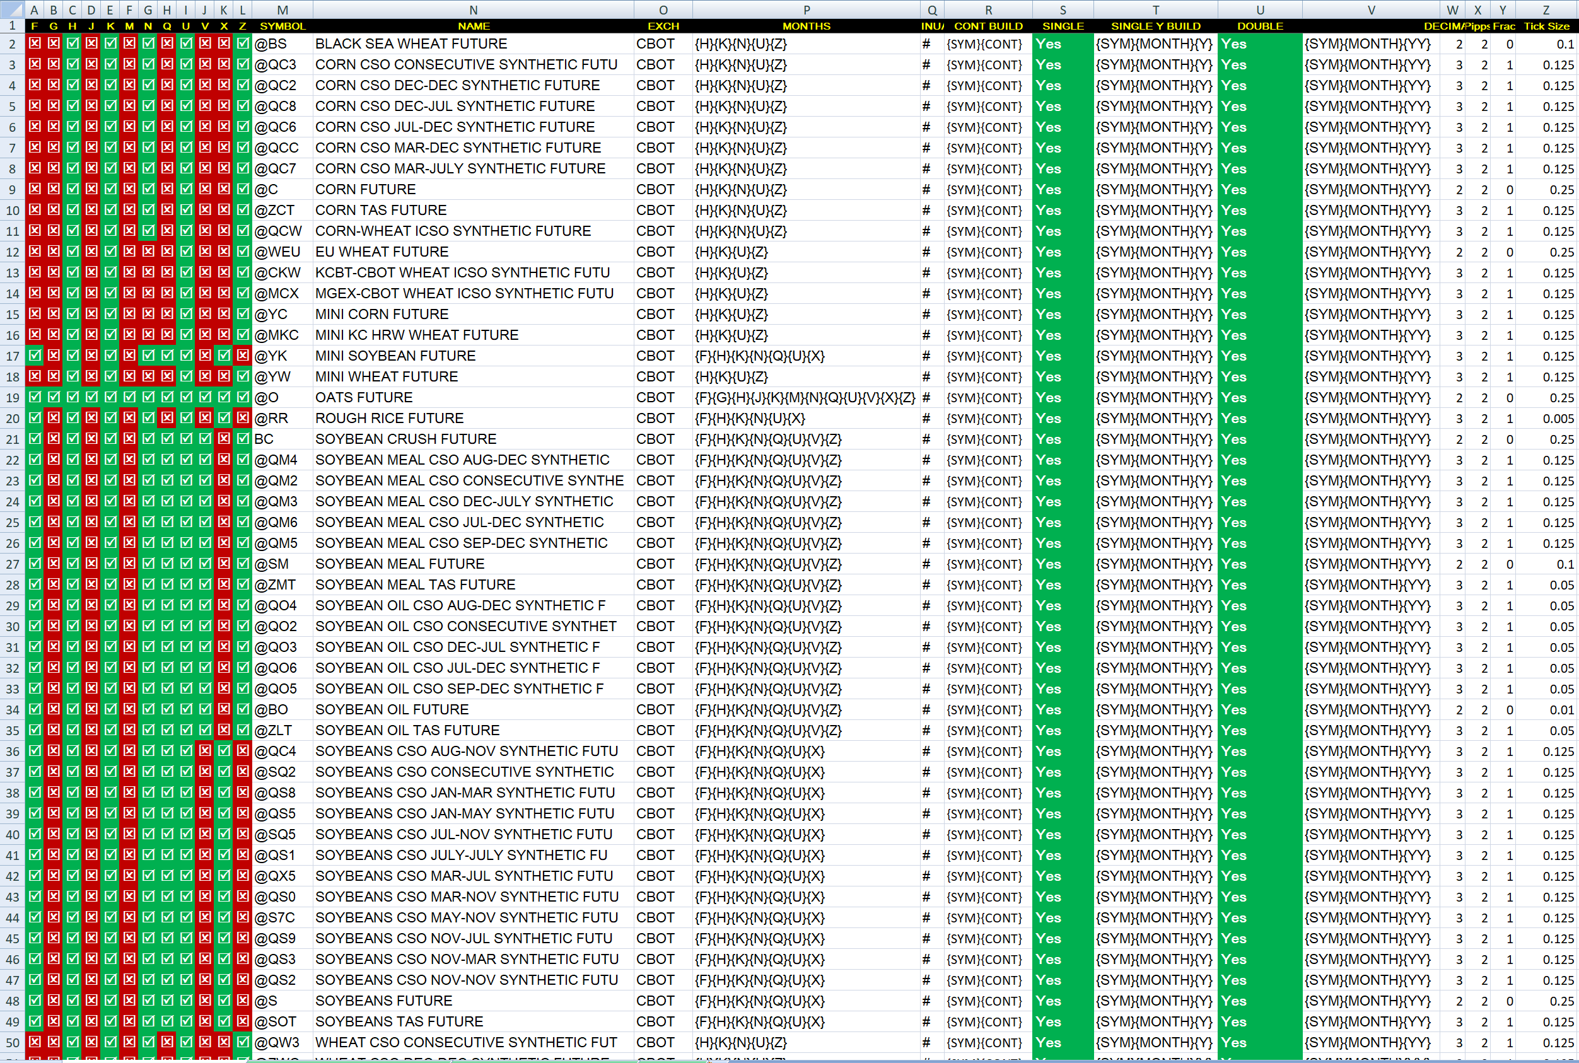The height and width of the screenshot is (1063, 1579).
Task: Select the column P header
Action: (806, 9)
